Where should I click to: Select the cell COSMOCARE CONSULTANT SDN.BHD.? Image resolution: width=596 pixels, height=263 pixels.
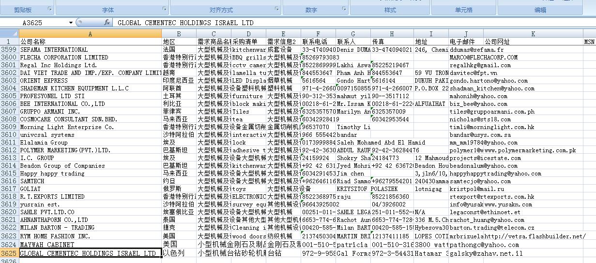[90, 119]
